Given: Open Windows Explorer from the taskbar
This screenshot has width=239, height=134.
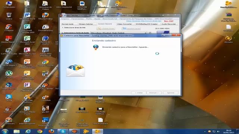Looking at the screenshot, I should [x=16, y=131].
